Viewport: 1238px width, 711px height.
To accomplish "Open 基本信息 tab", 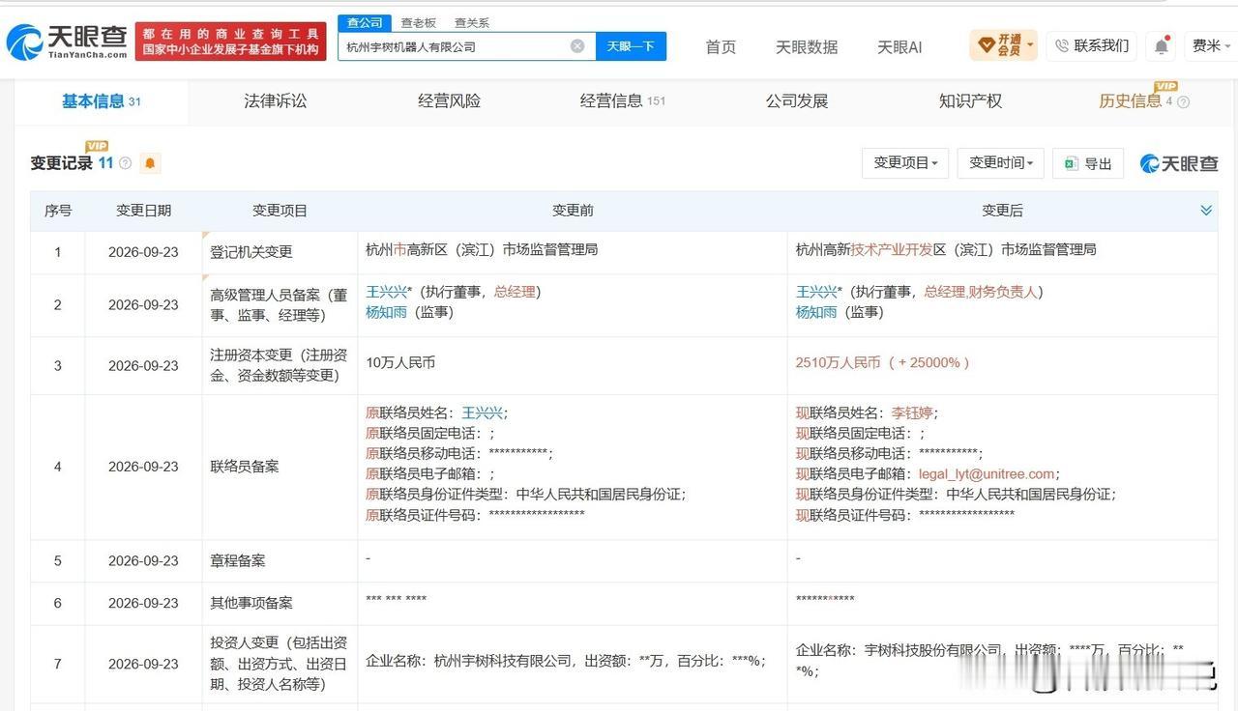I will (x=101, y=101).
